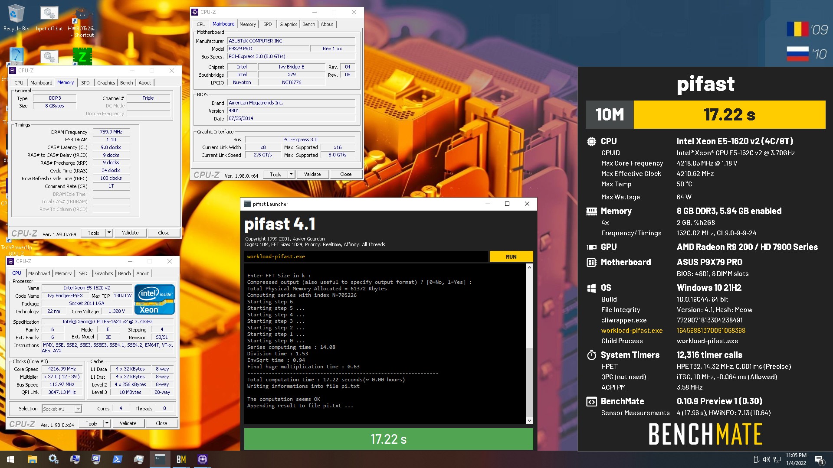Click Validate in the bottom-left CPU-Z window
This screenshot has width=833, height=468.
[128, 423]
